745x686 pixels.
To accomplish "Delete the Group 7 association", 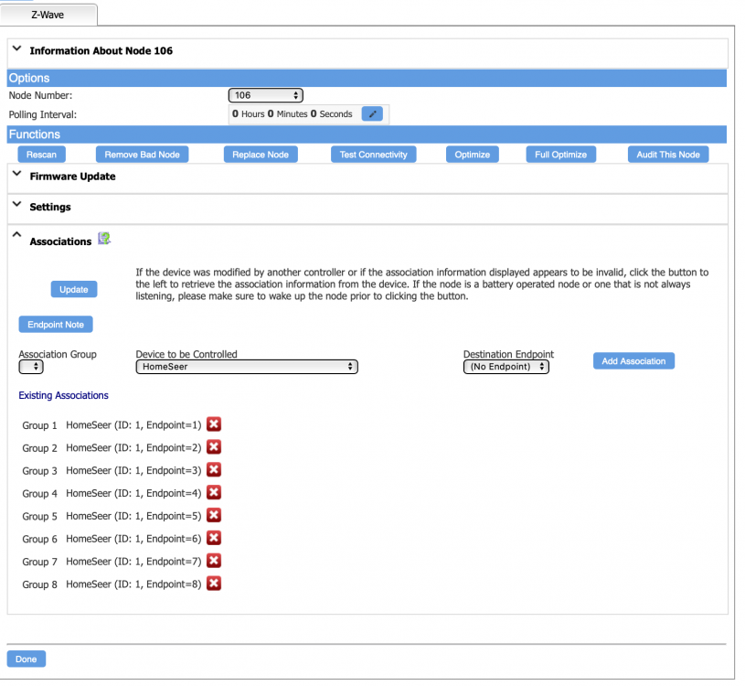I will coord(214,562).
